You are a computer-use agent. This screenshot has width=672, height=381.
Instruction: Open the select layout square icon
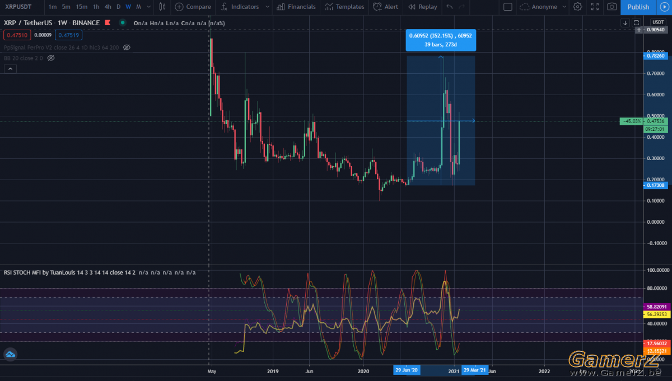508,7
